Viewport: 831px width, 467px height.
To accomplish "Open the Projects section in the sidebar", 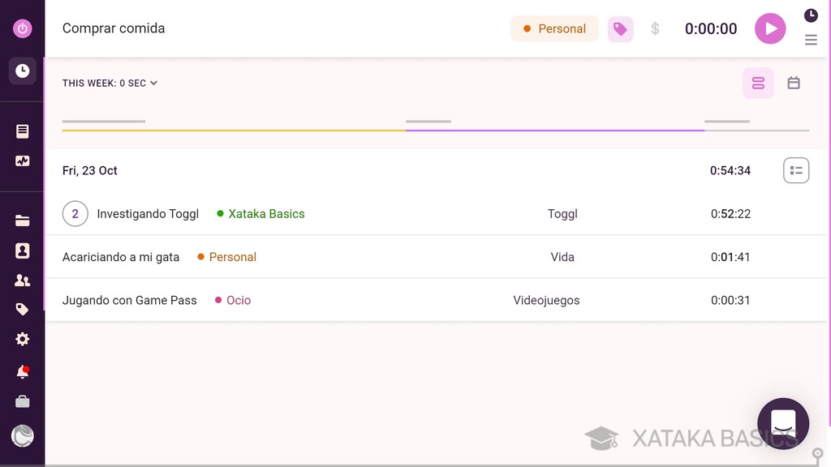I will pyautogui.click(x=22, y=219).
